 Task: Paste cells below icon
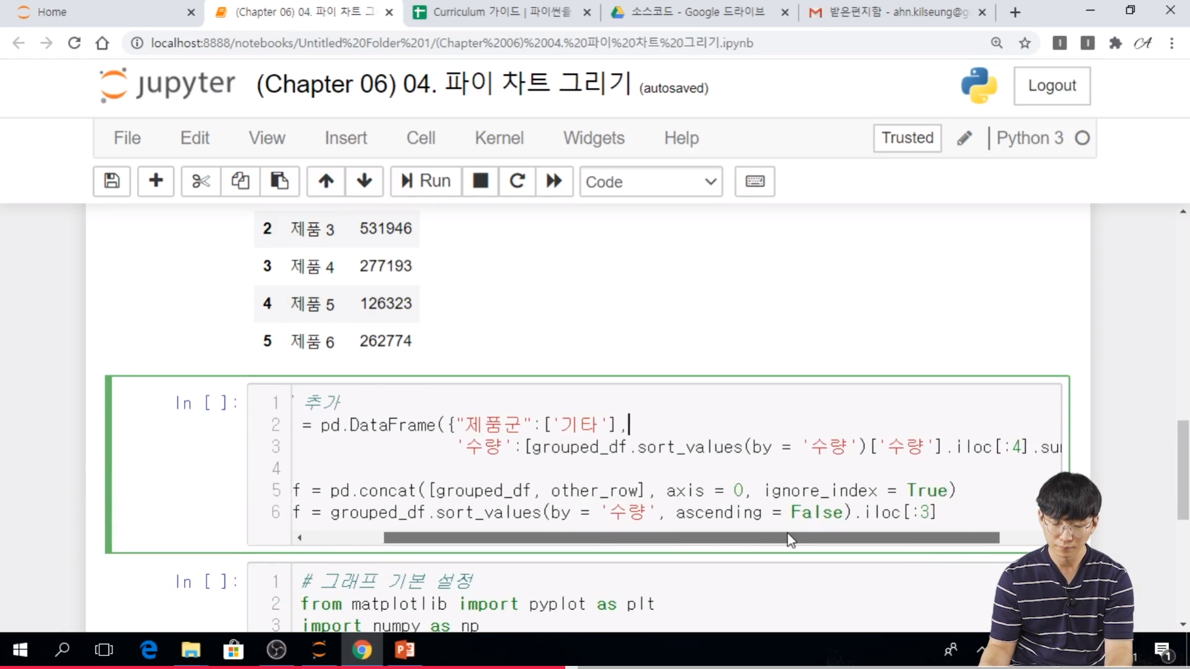[280, 181]
